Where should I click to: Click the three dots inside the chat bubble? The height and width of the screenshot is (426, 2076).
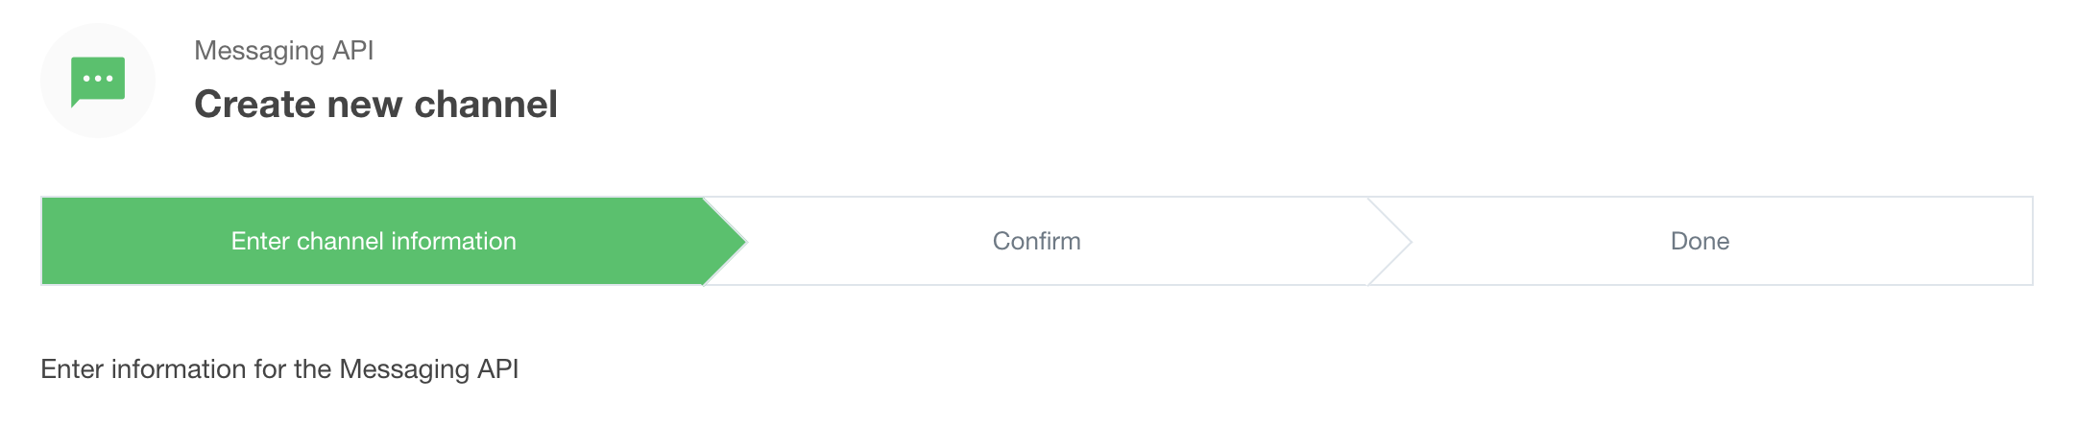click(98, 79)
